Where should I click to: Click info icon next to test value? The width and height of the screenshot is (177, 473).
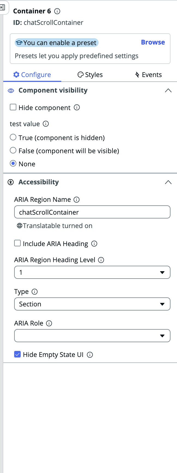click(x=46, y=124)
